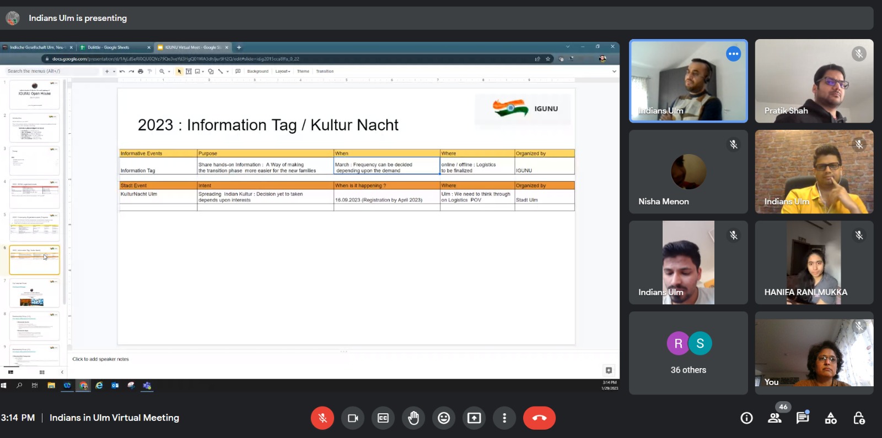This screenshot has width=882, height=438.
Task: Toggle closed captions in the meeting
Action: (x=383, y=418)
